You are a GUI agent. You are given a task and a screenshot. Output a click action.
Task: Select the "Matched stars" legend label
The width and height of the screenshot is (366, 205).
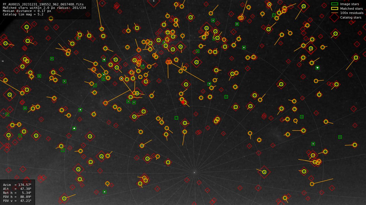click(351, 9)
